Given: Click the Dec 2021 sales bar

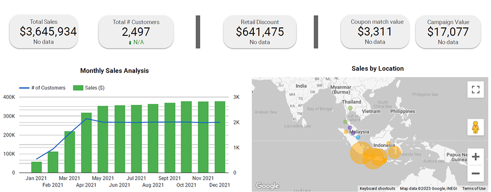Looking at the screenshot, I should pyautogui.click(x=220, y=137).
